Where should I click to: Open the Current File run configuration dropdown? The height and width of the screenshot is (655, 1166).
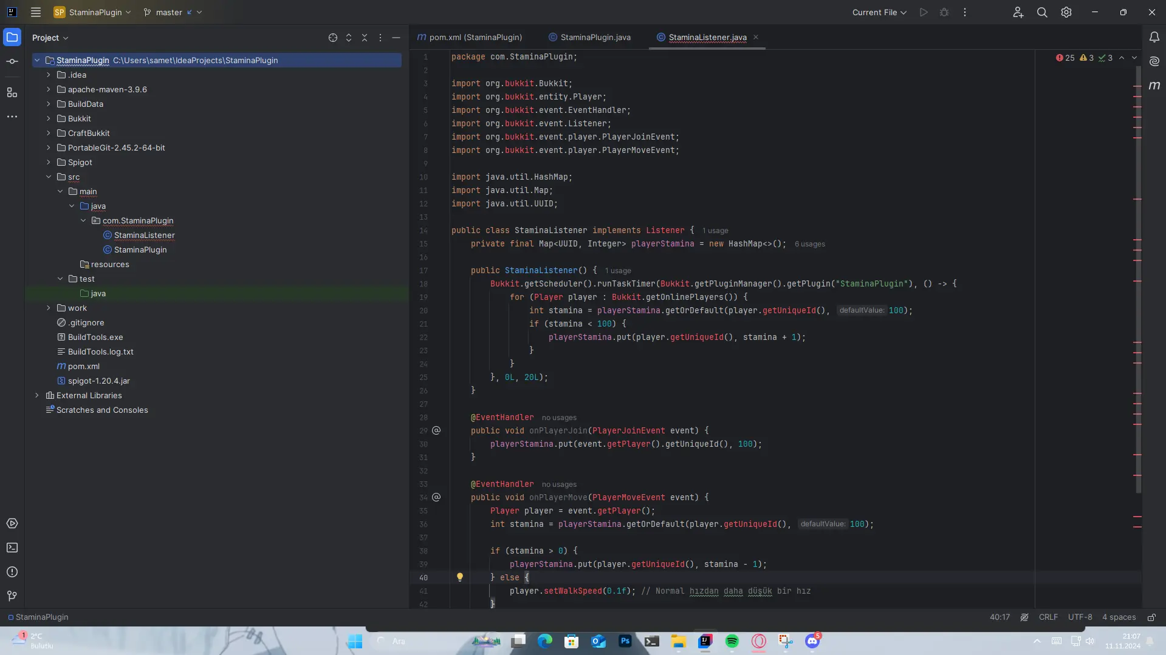(x=879, y=12)
